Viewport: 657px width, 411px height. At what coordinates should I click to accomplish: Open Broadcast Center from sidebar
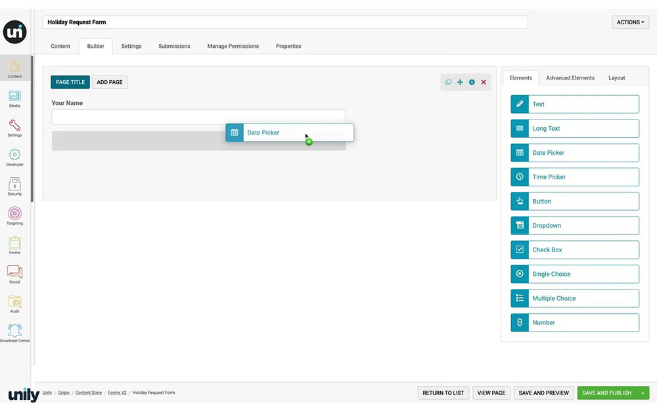[14, 333]
